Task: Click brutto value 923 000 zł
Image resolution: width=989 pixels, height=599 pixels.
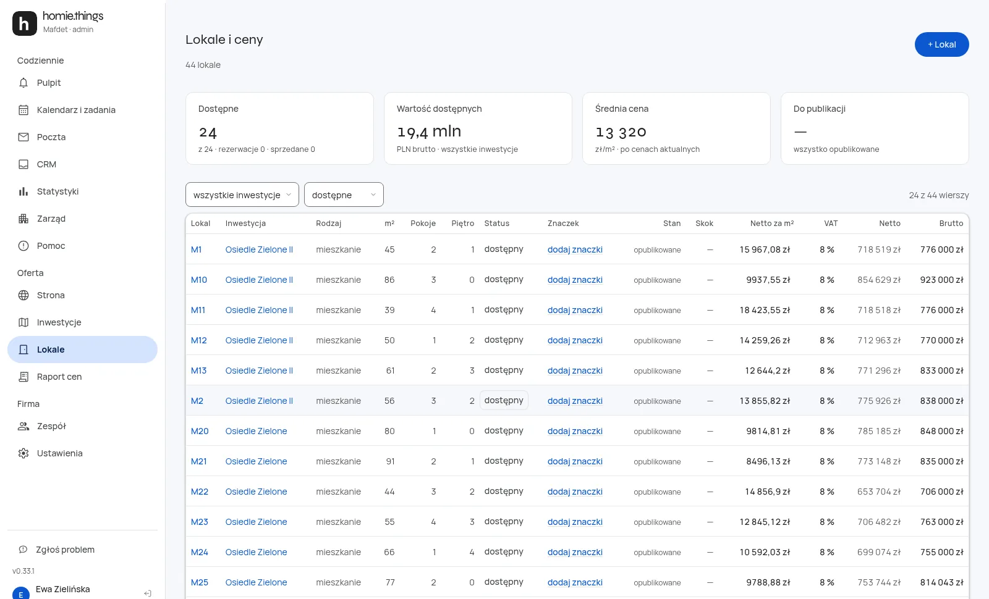Action: point(941,280)
